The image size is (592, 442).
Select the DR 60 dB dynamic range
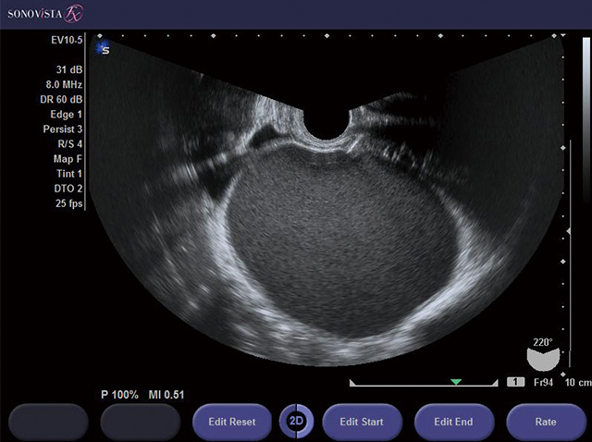pyautogui.click(x=61, y=99)
